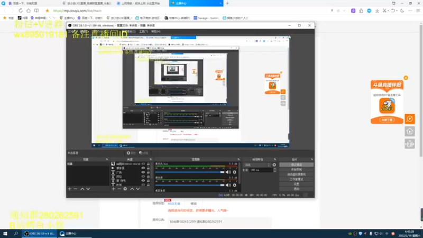Pop out the controls dock panel
Viewport: 423px width, 238px height.
[x=312, y=159]
